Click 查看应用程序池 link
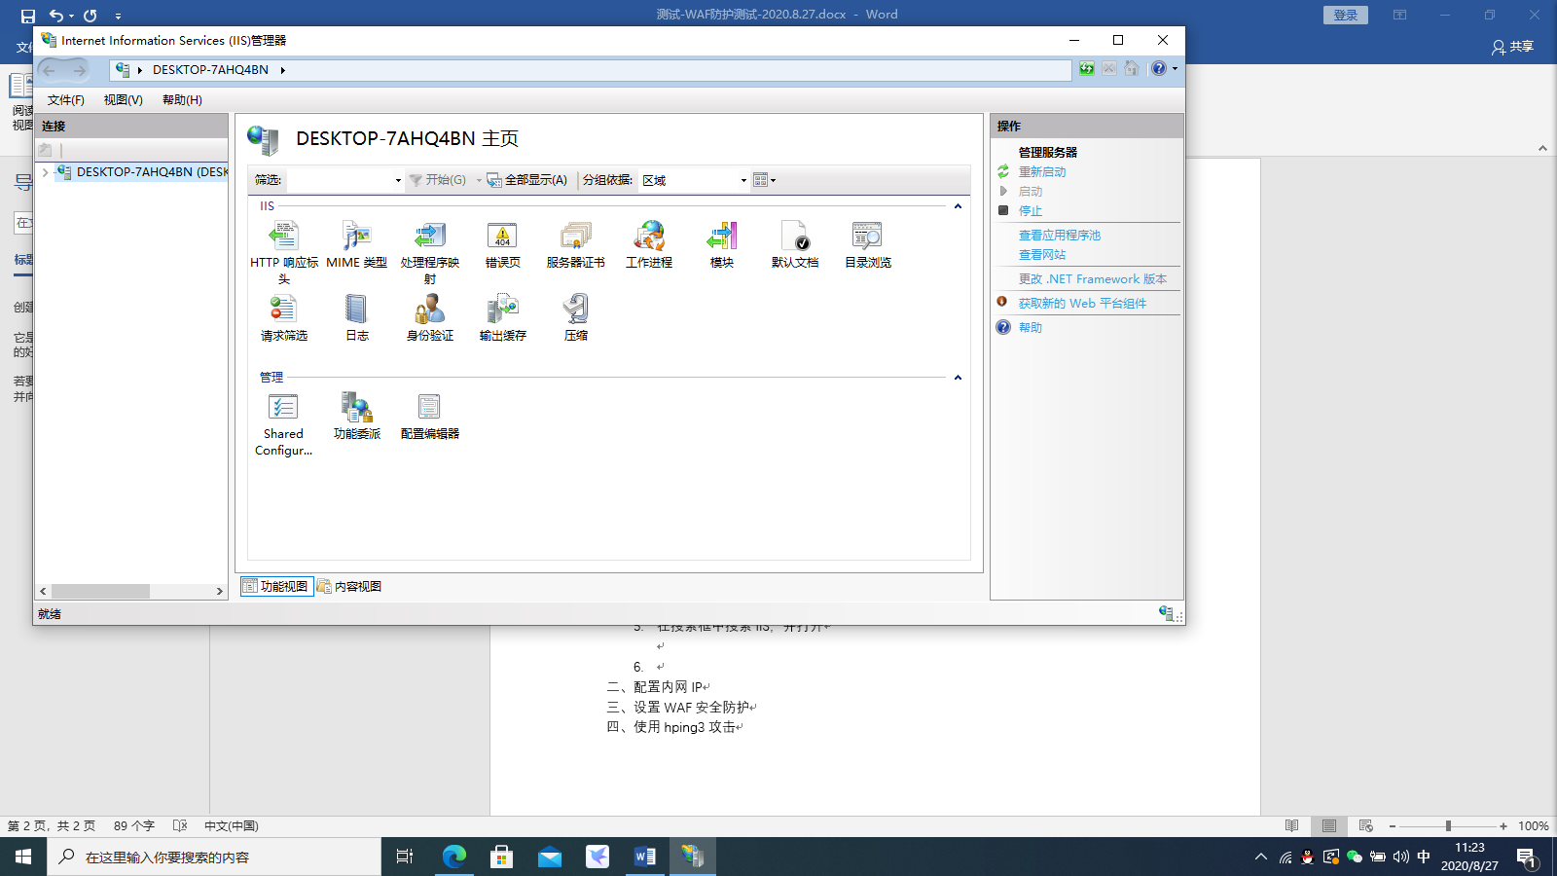 (1060, 236)
